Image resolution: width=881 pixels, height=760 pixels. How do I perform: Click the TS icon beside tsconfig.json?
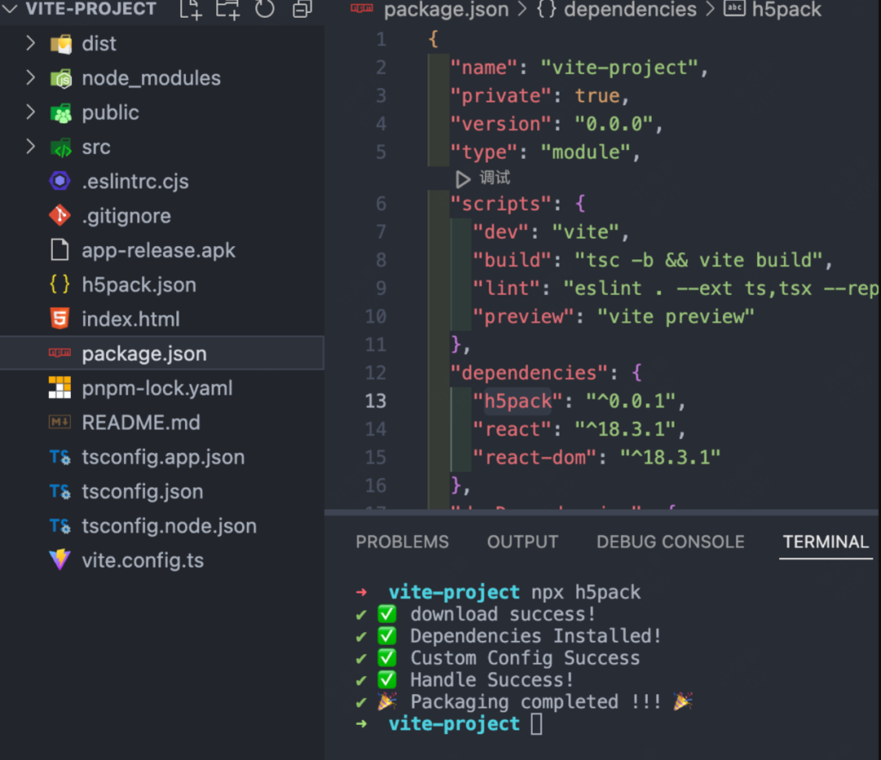[60, 492]
